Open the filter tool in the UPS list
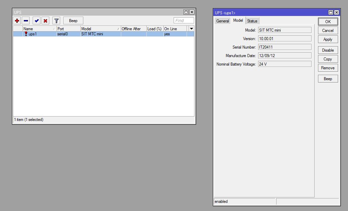Image resolution: width=348 pixels, height=211 pixels. point(56,20)
